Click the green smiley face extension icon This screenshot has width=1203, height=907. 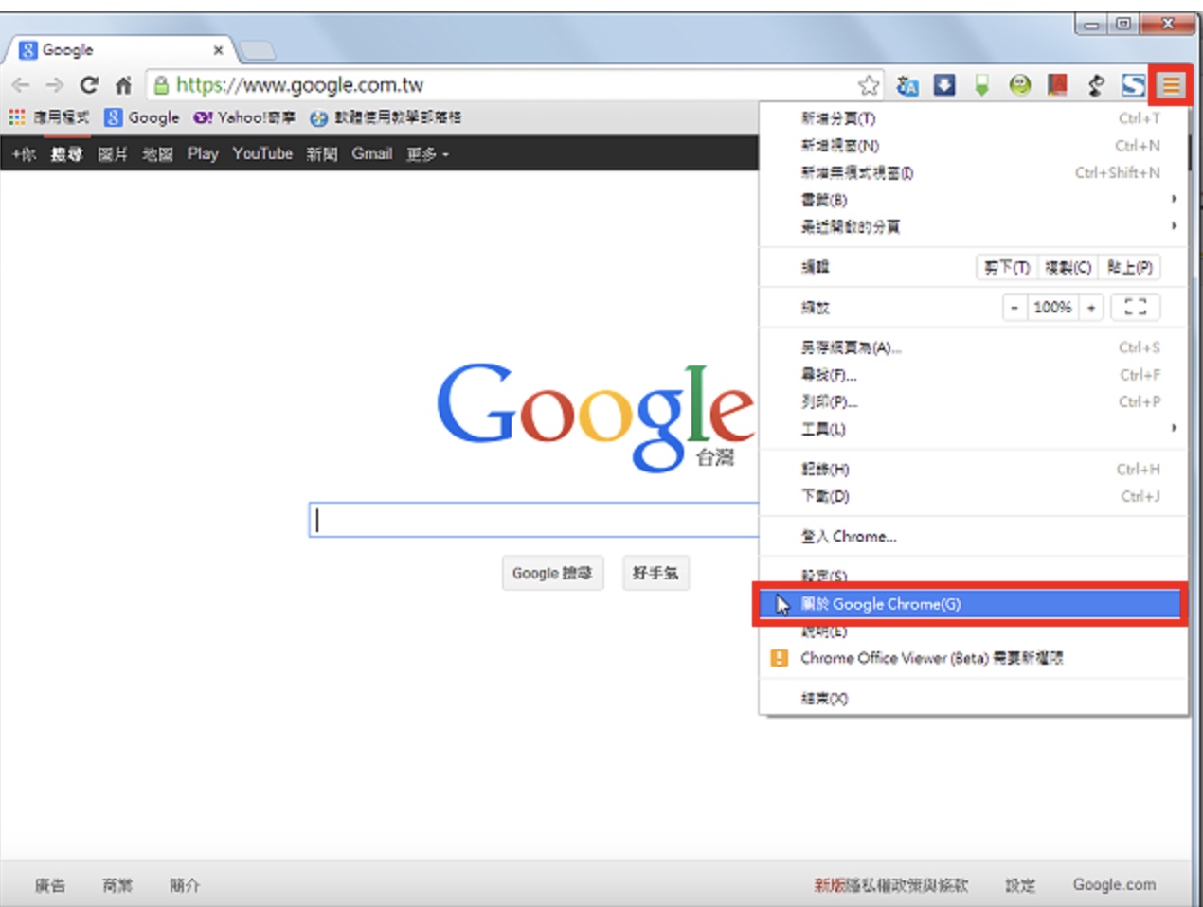tap(1020, 85)
